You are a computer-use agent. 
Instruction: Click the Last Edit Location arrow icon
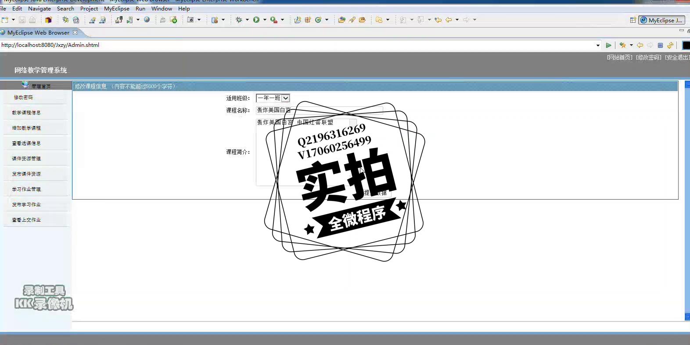[438, 20]
